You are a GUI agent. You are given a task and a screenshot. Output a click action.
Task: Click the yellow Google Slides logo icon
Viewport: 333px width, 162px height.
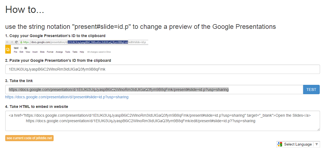[8, 49]
